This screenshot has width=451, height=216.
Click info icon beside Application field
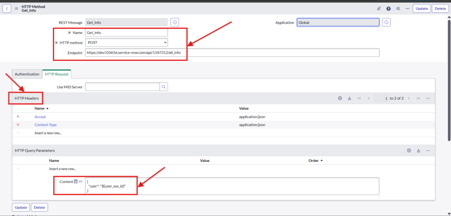click(x=386, y=22)
